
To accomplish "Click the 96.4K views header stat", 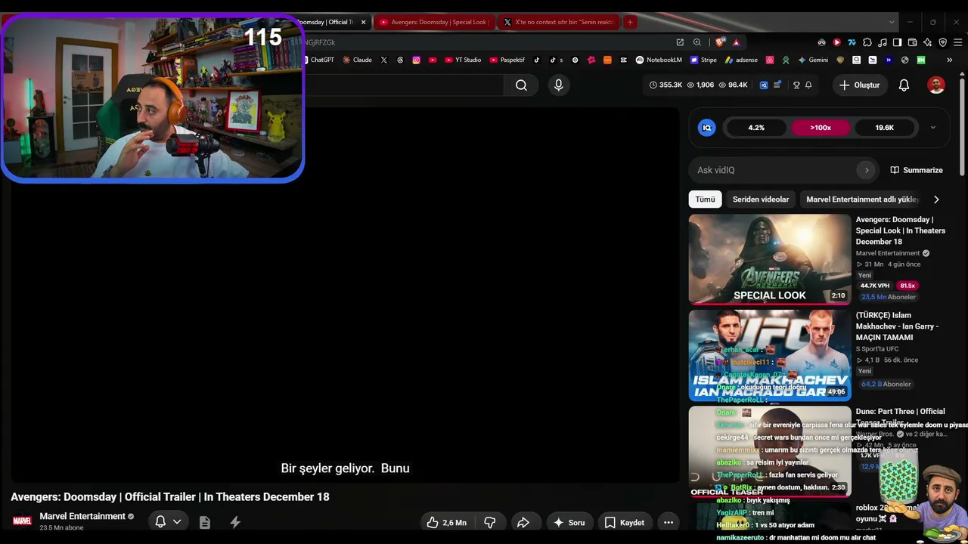I will point(733,85).
